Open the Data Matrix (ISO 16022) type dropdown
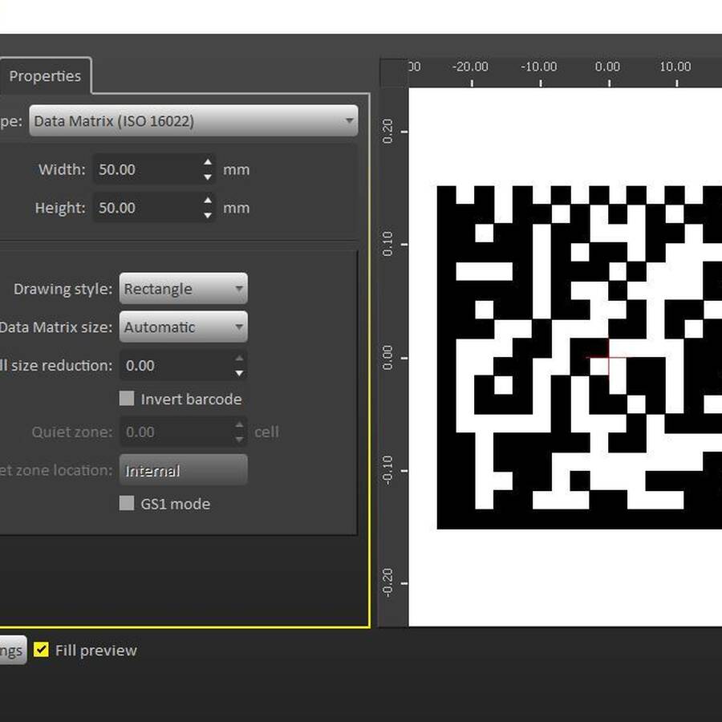722x722 pixels. (193, 120)
